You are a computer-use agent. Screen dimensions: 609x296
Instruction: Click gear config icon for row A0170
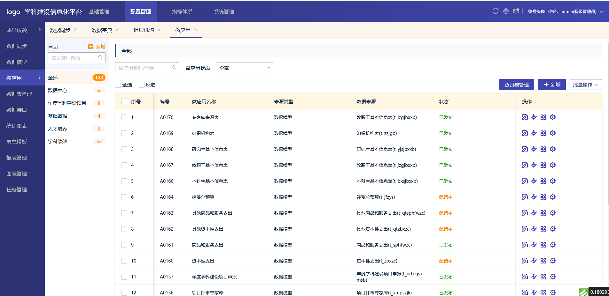(553, 117)
